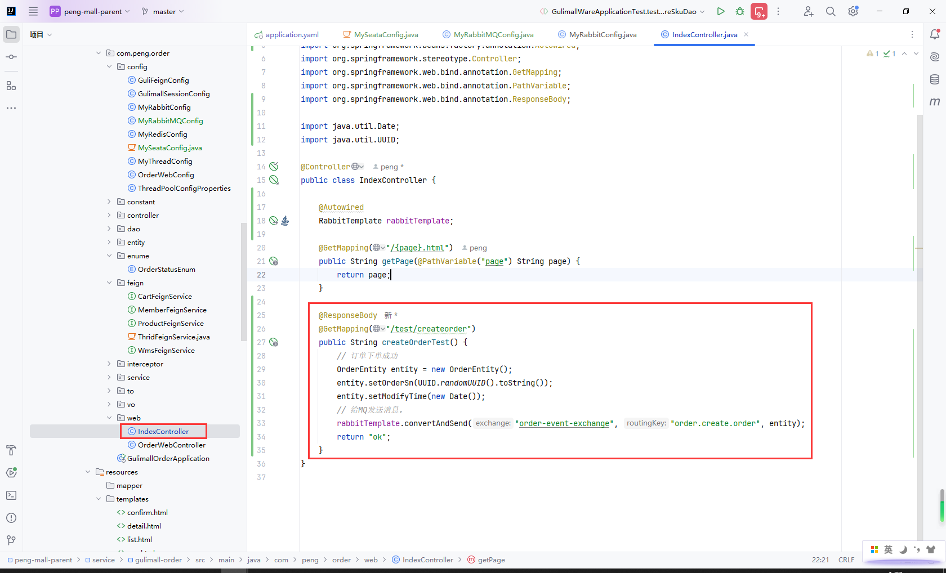
Task: Click the gutter icon on line 15
Action: click(274, 180)
